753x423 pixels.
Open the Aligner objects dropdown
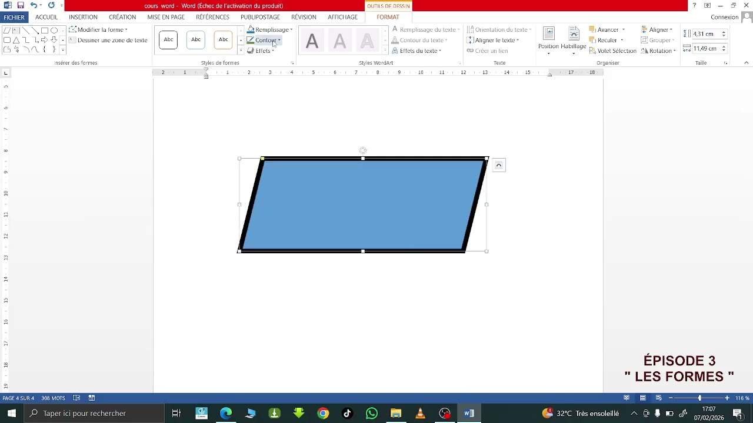(657, 29)
